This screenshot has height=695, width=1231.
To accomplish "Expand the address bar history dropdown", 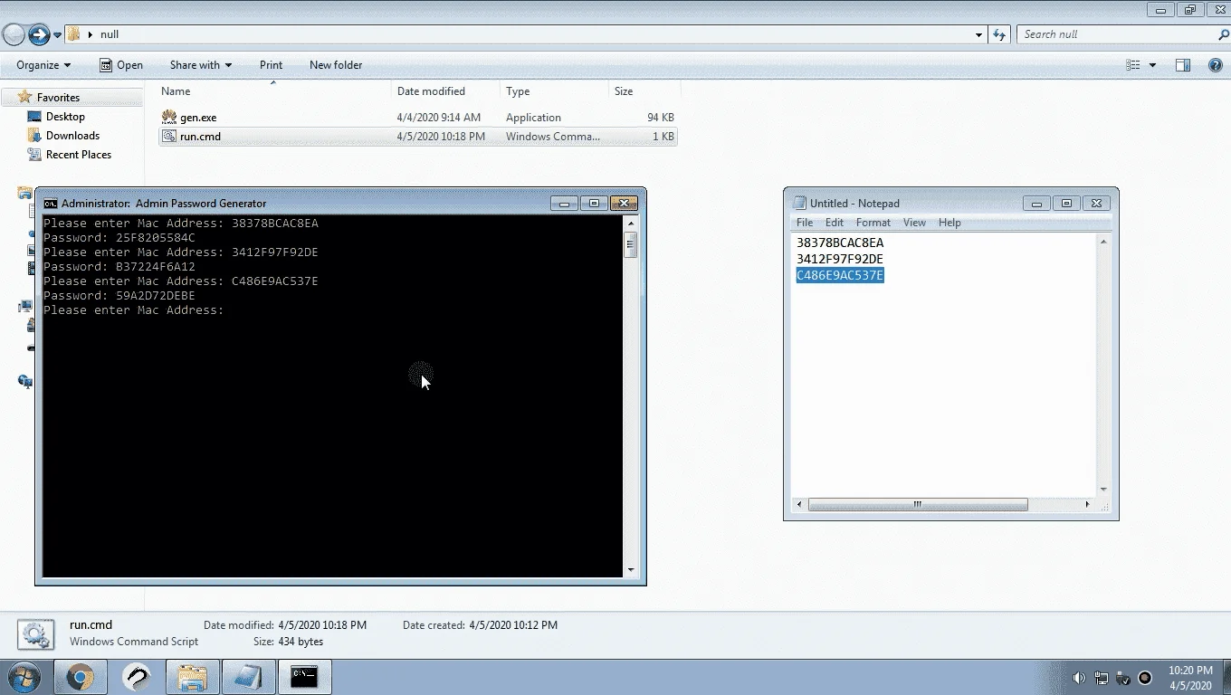I will (x=979, y=35).
